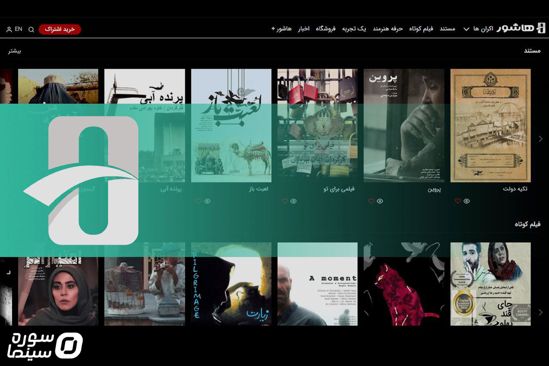Click the بیشتر link in the مستند section

15,51
